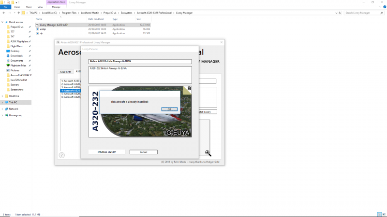The width and height of the screenshot is (387, 217).
Task: Open Screenshots folder in navigation pane
Action: (17, 90)
